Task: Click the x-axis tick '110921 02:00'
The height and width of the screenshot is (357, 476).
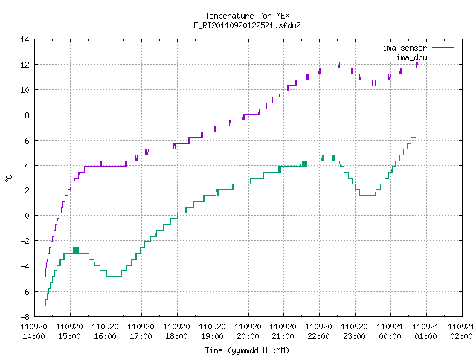Action: (461, 332)
